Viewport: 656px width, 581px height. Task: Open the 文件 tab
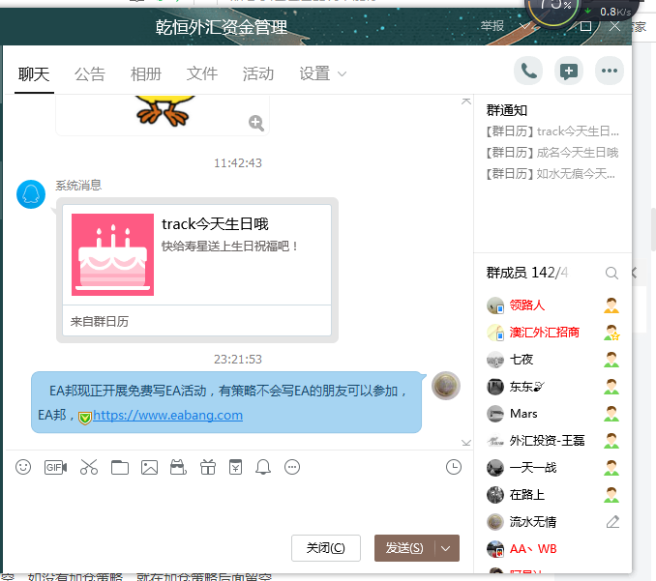(202, 73)
